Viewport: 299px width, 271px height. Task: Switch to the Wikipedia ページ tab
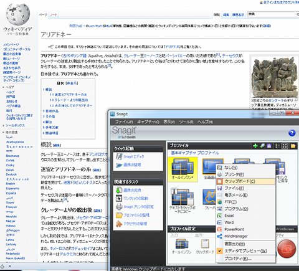pyautogui.click(x=43, y=15)
